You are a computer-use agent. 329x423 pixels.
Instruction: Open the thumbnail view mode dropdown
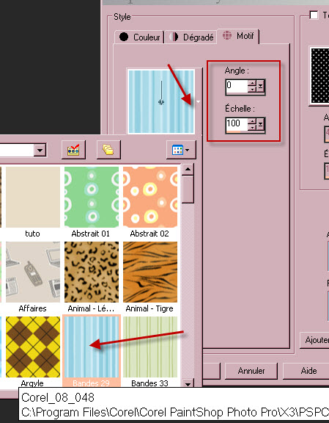pos(181,150)
